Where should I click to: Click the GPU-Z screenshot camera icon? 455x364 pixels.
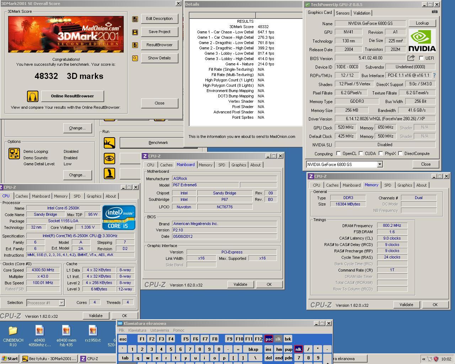tap(434, 12)
